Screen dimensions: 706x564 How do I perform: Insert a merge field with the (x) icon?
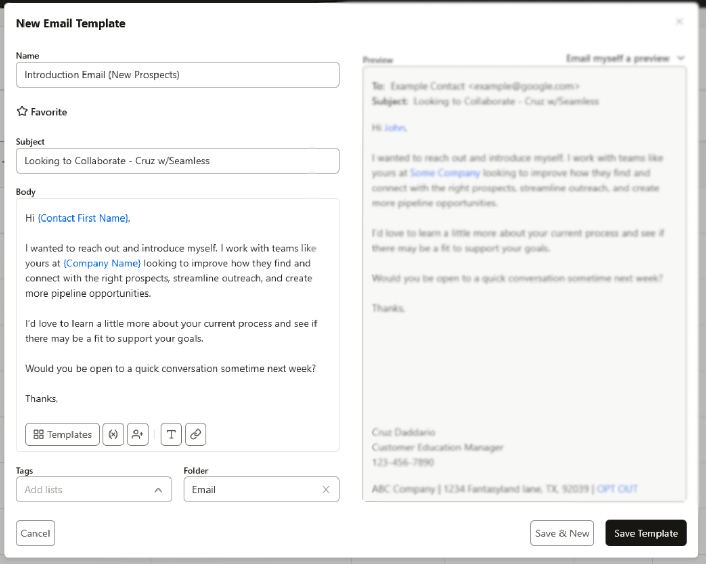point(113,434)
